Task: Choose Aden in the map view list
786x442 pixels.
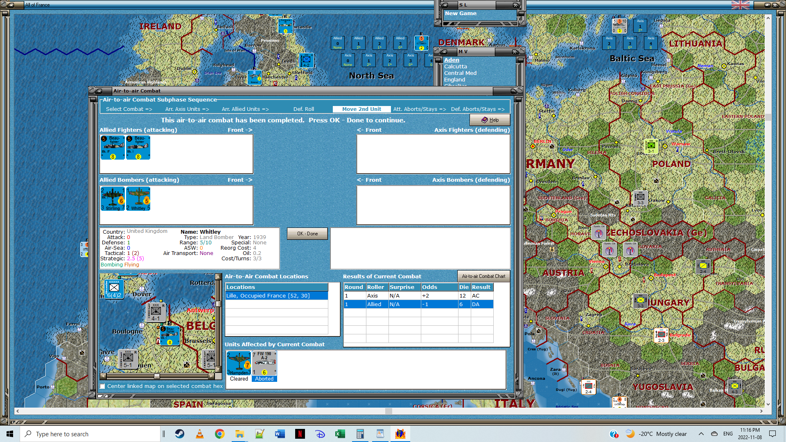Action: 452,60
